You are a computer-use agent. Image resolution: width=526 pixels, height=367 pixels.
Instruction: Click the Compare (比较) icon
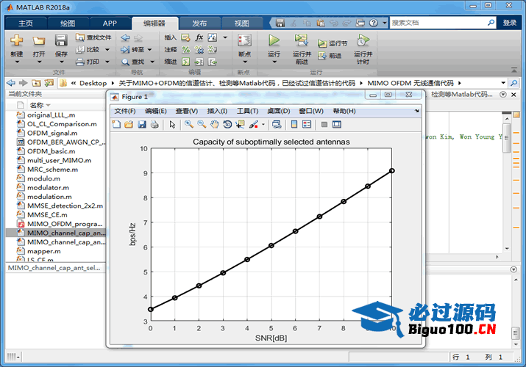pos(80,49)
